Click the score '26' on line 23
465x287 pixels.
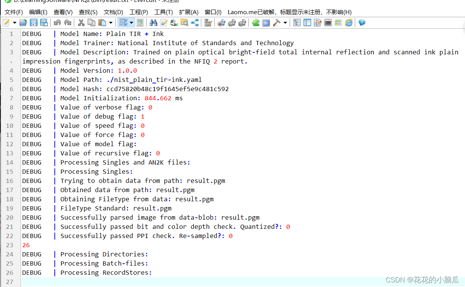(x=26, y=245)
